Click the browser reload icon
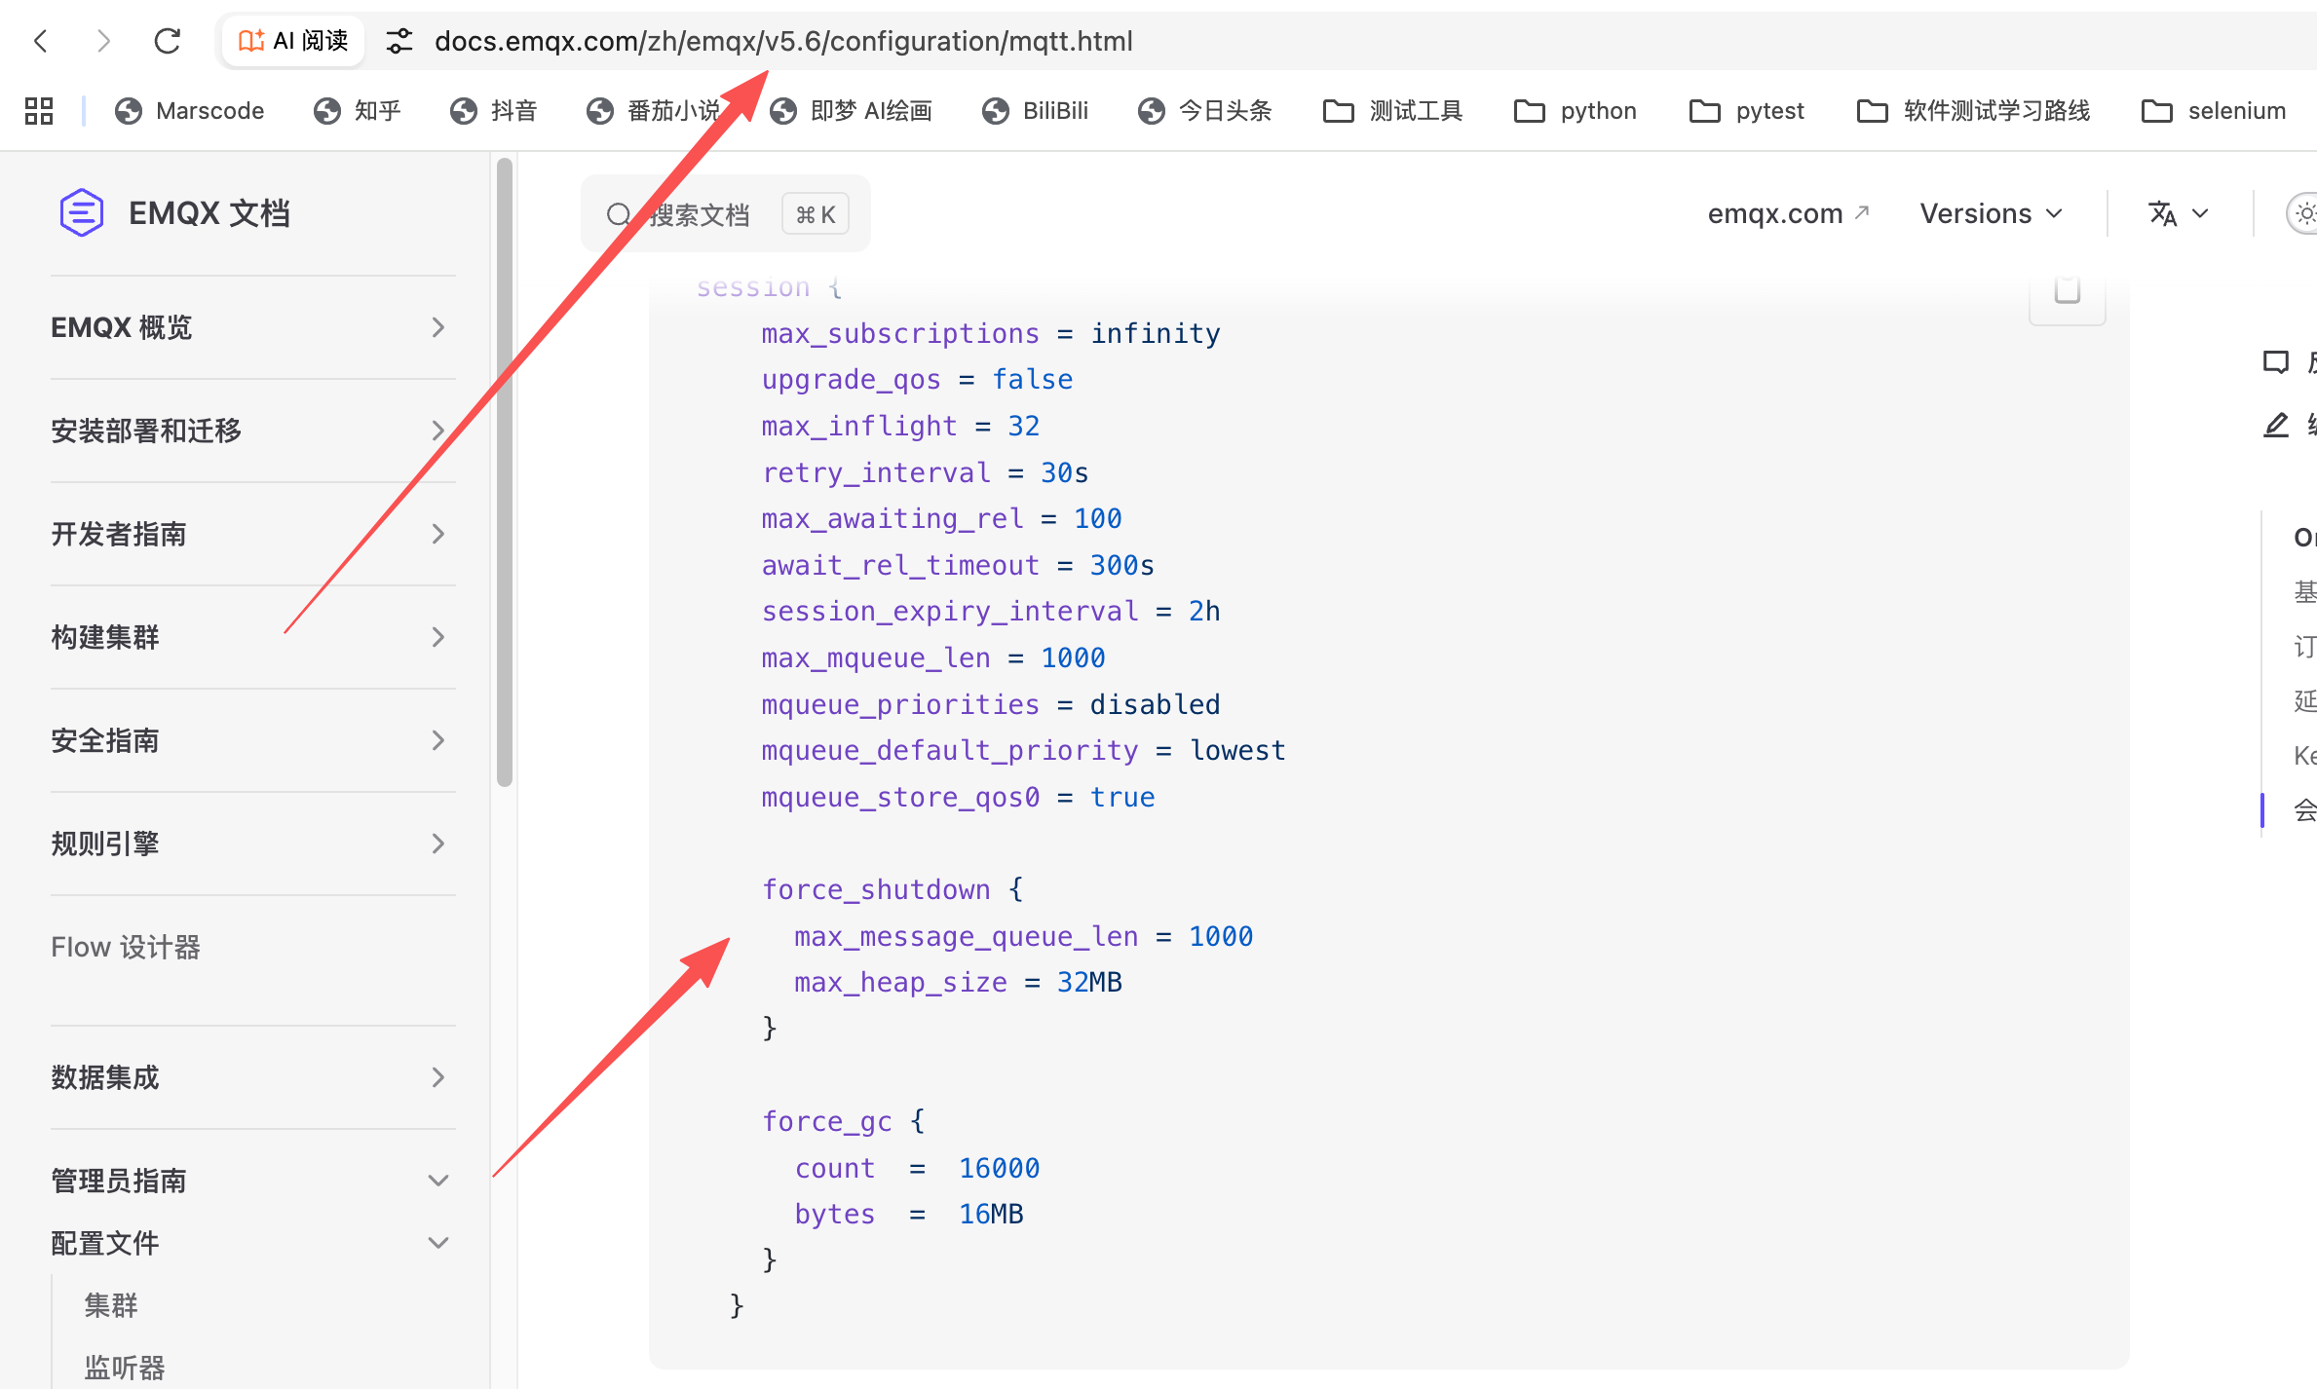Viewport: 2317px width, 1389px height. click(x=168, y=41)
